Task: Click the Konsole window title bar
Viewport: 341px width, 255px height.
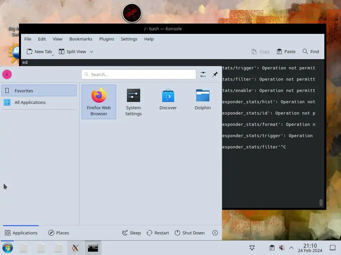Action: click(163, 29)
